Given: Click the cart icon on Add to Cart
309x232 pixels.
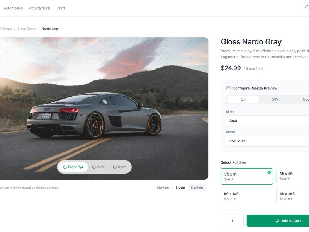Looking at the screenshot, I should click(277, 221).
